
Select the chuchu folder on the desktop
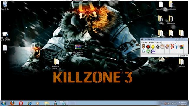click(182, 63)
